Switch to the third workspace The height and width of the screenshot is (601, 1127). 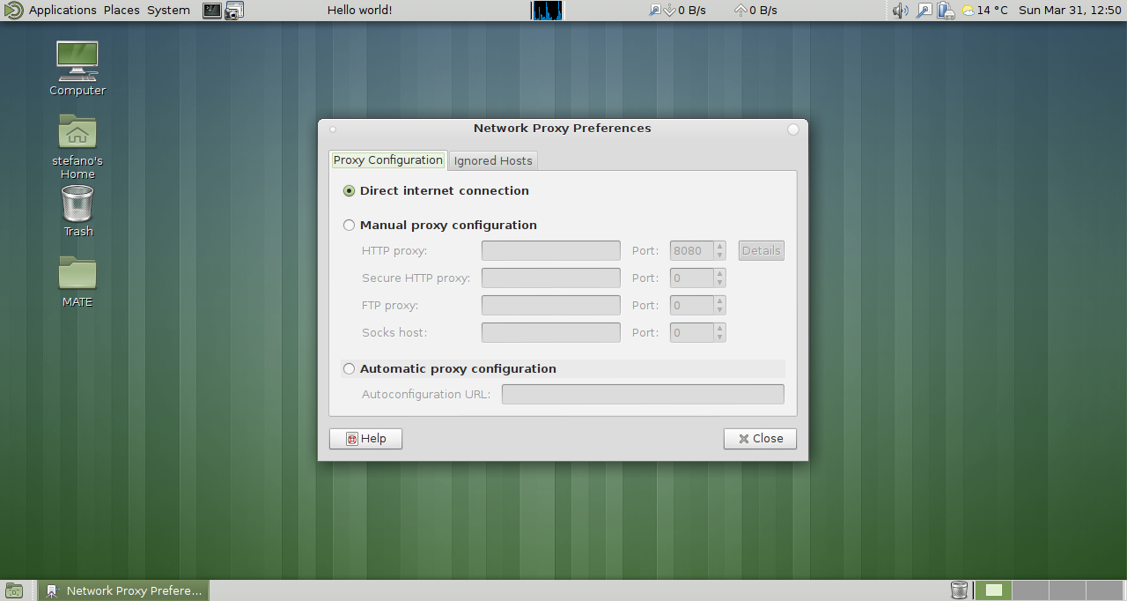point(1067,590)
